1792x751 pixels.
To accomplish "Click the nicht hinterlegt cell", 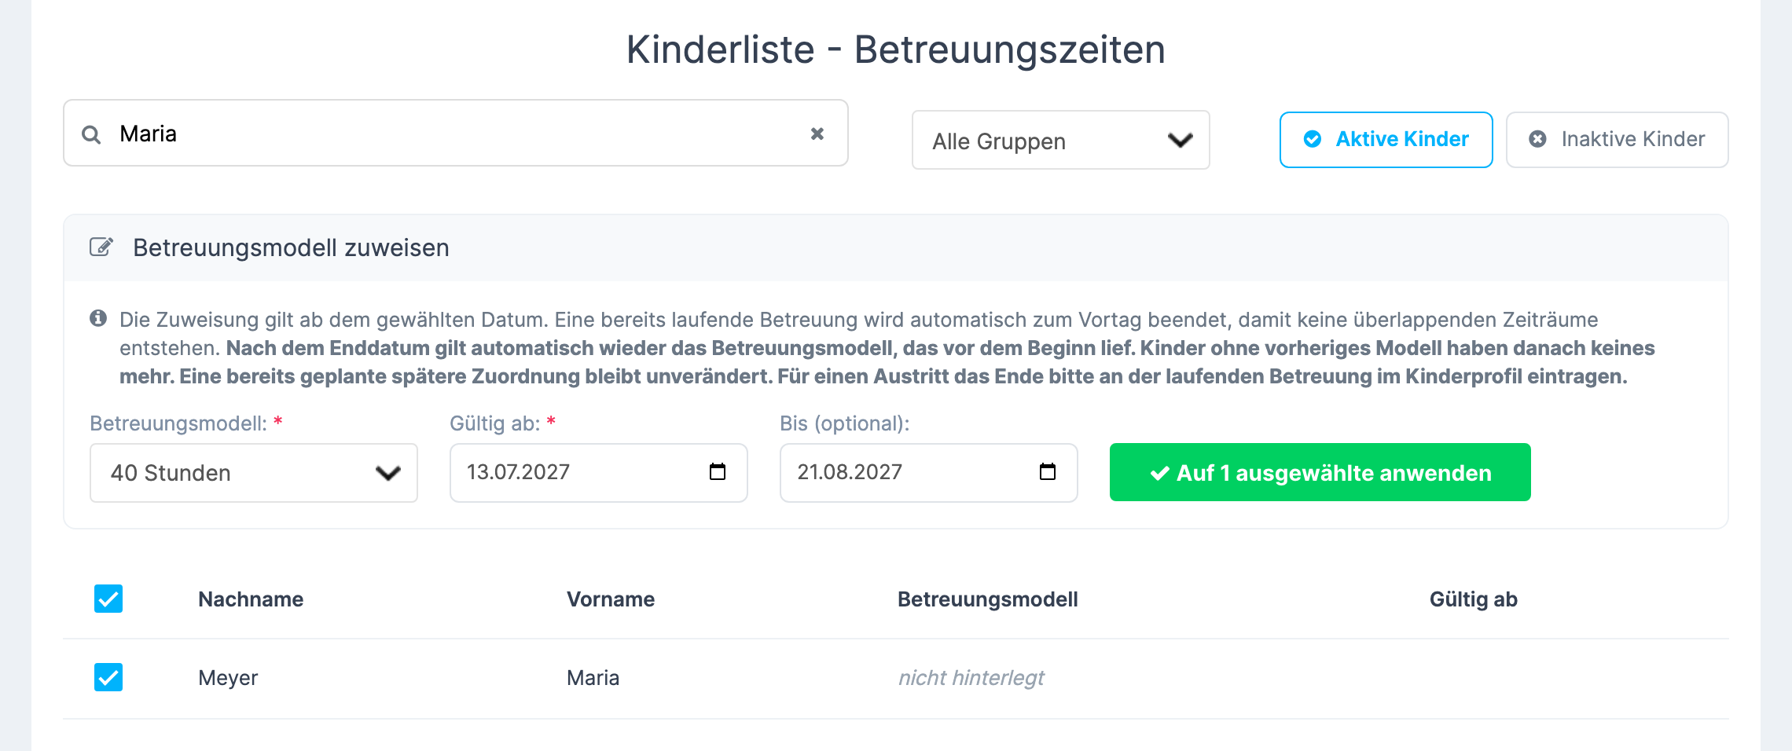I will pyautogui.click(x=971, y=678).
